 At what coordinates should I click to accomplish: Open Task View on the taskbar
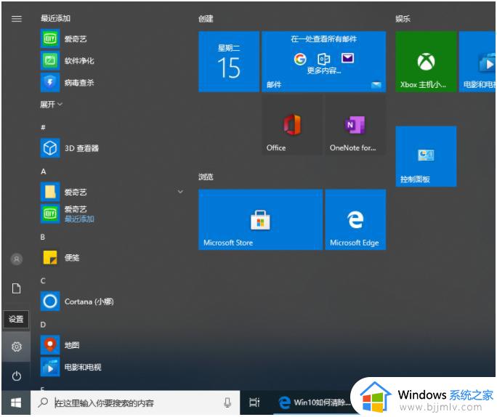tap(254, 402)
